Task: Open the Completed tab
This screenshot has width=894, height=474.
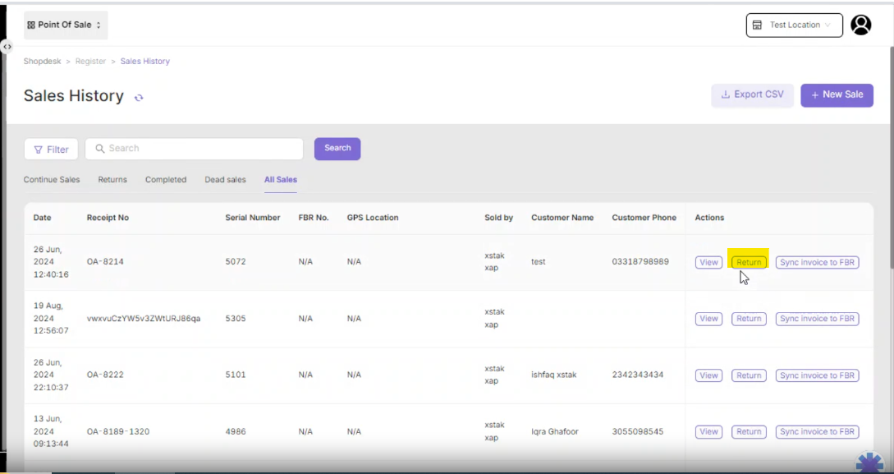Action: 166,180
